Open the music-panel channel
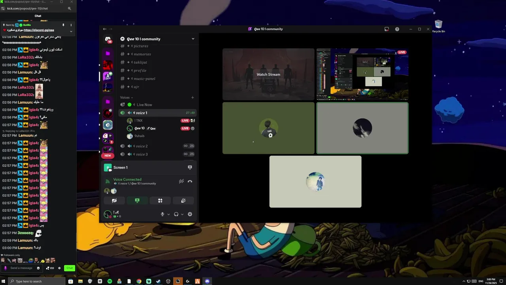 (x=157, y=78)
